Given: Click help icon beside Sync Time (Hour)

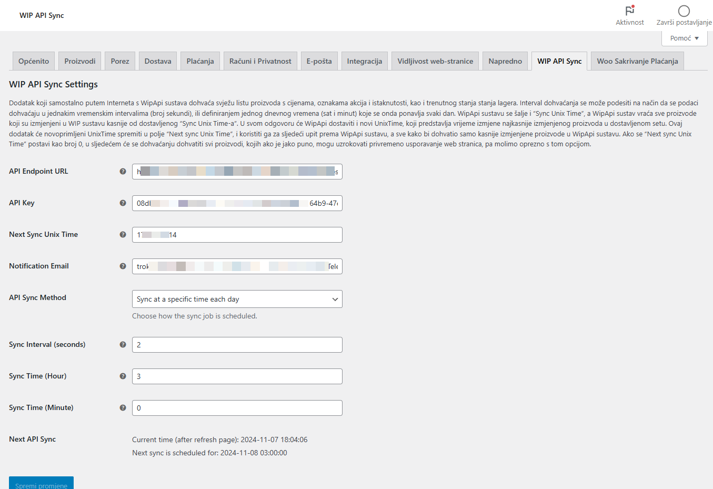Looking at the screenshot, I should tap(123, 376).
